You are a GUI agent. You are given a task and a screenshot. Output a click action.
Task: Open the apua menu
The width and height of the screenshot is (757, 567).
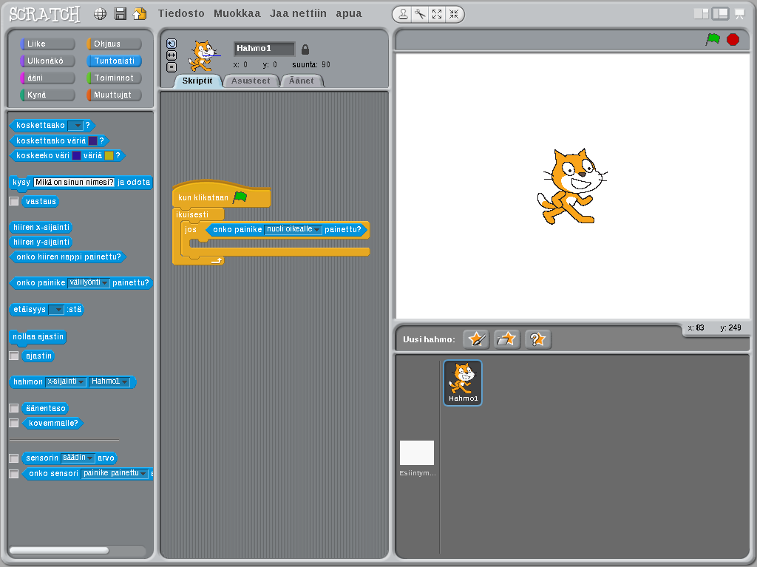pos(349,13)
